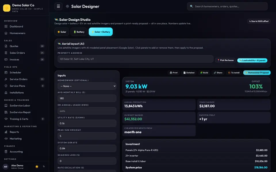Screen dimensions: 276x172
Task: Click the refresh icon beside the theme toggle
Action: point(44,167)
